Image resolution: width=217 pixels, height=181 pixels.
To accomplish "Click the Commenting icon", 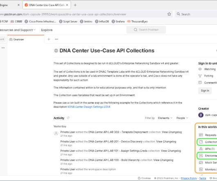I will coord(200,82).
